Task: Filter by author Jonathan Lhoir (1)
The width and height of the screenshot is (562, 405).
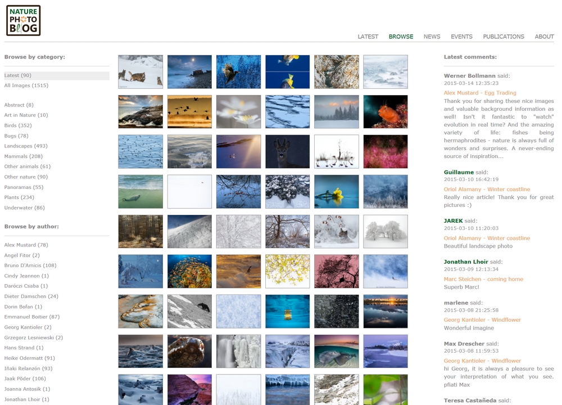Action: [26, 399]
